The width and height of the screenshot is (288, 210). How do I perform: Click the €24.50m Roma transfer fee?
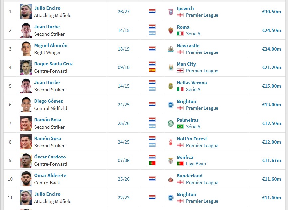271,30
